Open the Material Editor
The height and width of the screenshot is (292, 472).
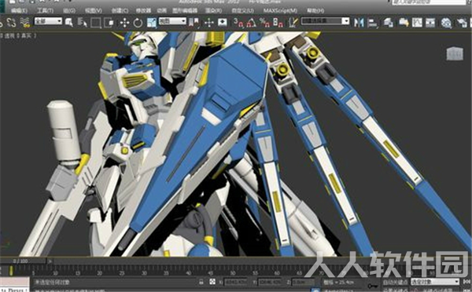(446, 23)
